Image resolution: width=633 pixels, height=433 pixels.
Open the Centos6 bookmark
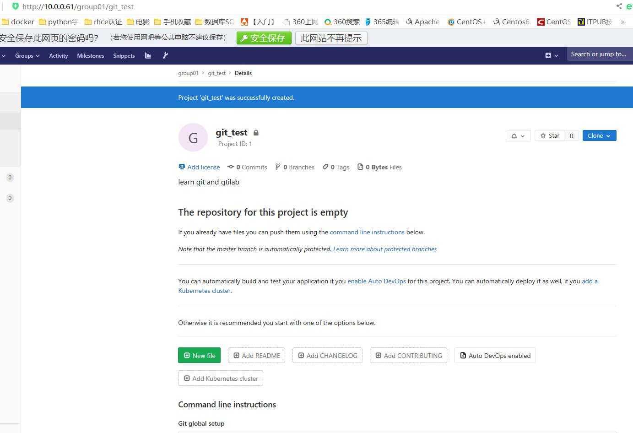coord(511,22)
